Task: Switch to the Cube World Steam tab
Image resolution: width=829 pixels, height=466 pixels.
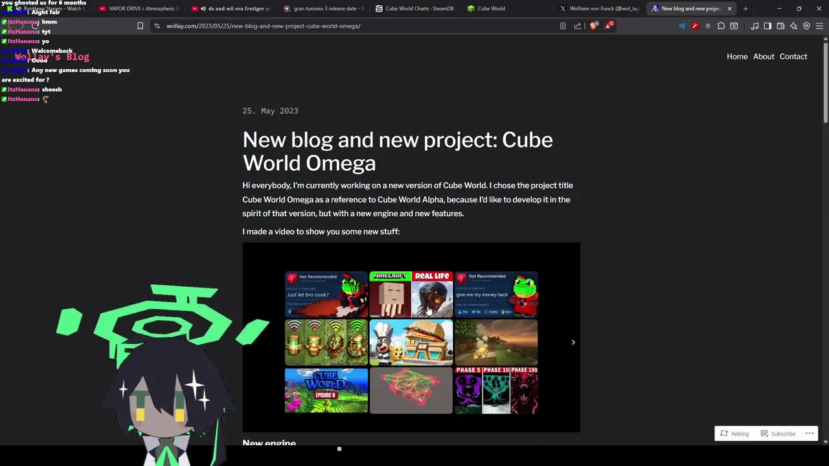Action: pyautogui.click(x=508, y=8)
